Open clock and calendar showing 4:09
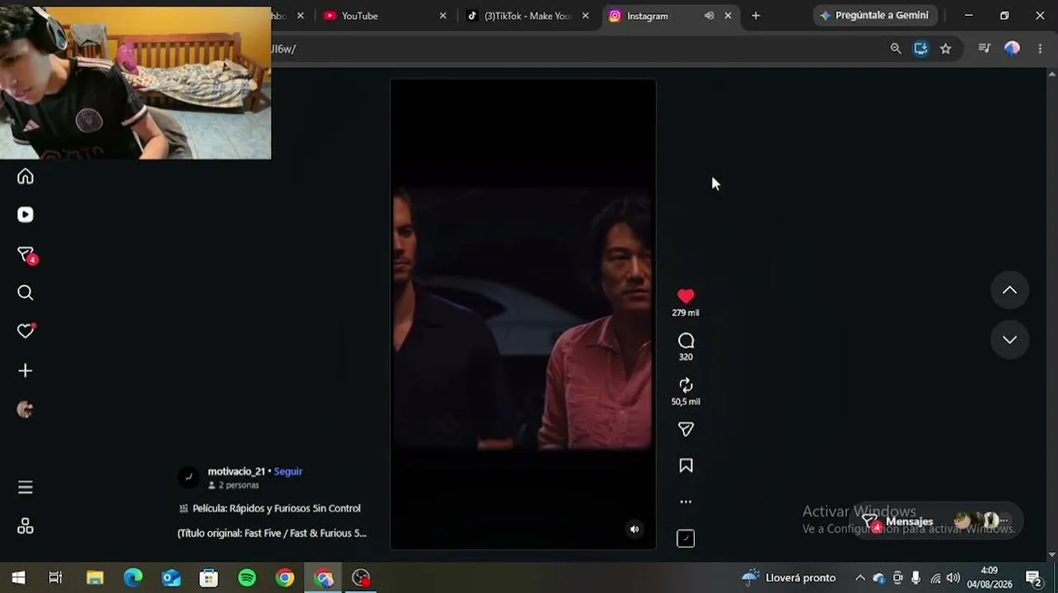 click(x=990, y=578)
